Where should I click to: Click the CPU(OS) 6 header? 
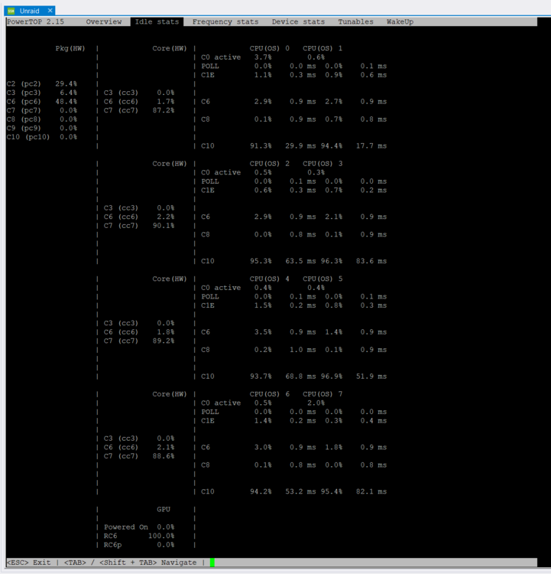click(x=270, y=394)
